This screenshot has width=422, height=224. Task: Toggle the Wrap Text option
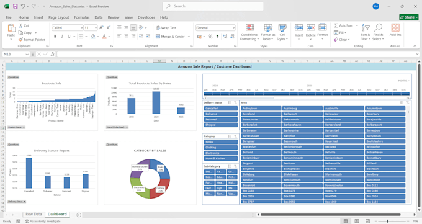(166, 28)
